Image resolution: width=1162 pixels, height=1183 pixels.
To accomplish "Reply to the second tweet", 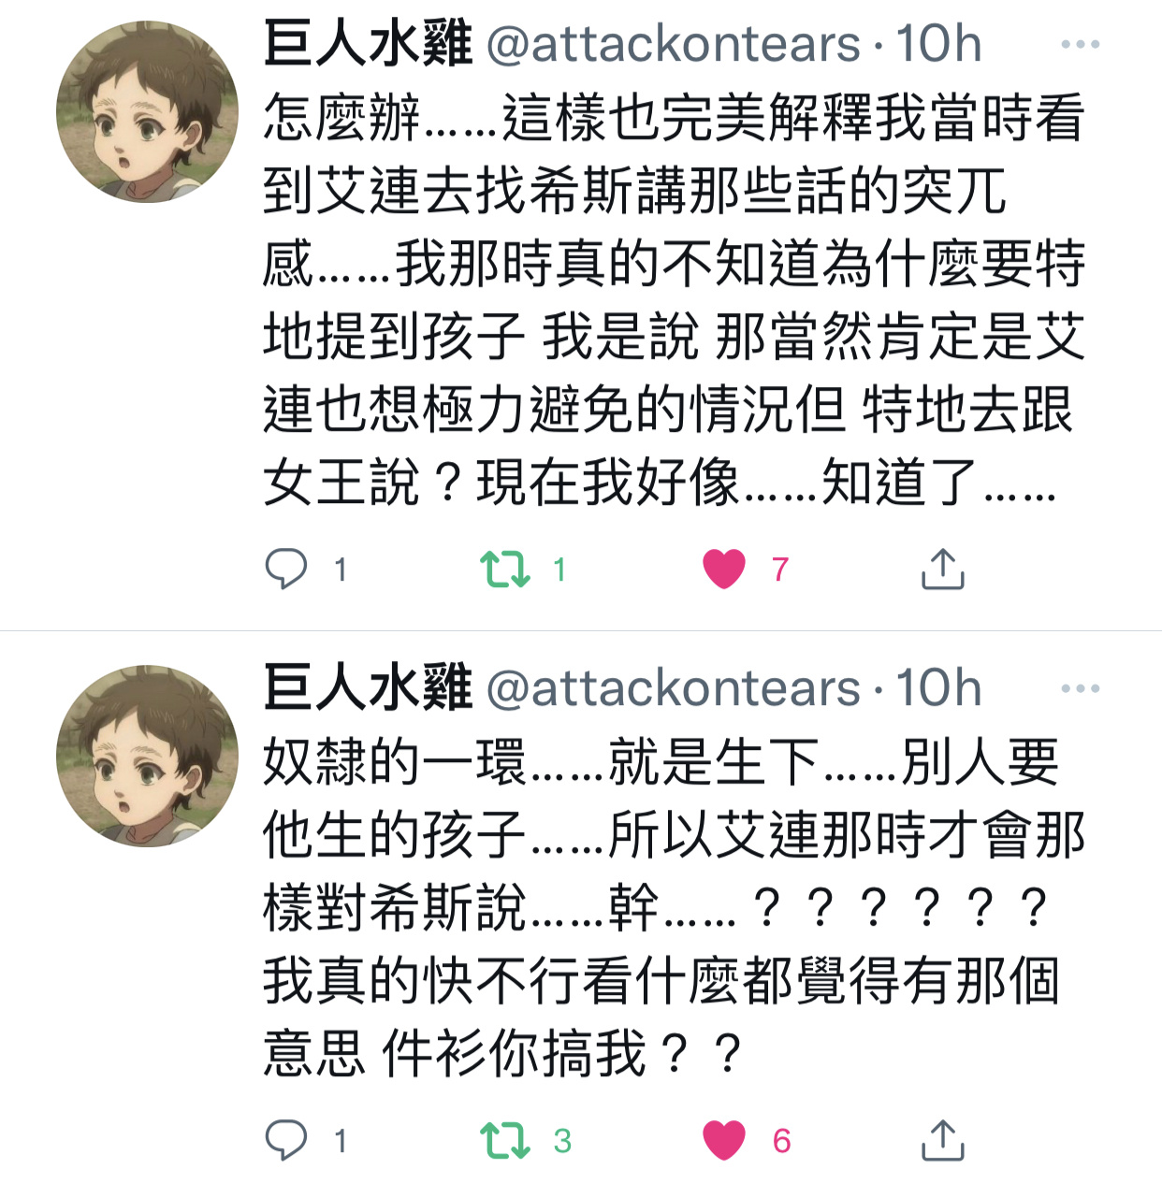I will click(286, 1140).
